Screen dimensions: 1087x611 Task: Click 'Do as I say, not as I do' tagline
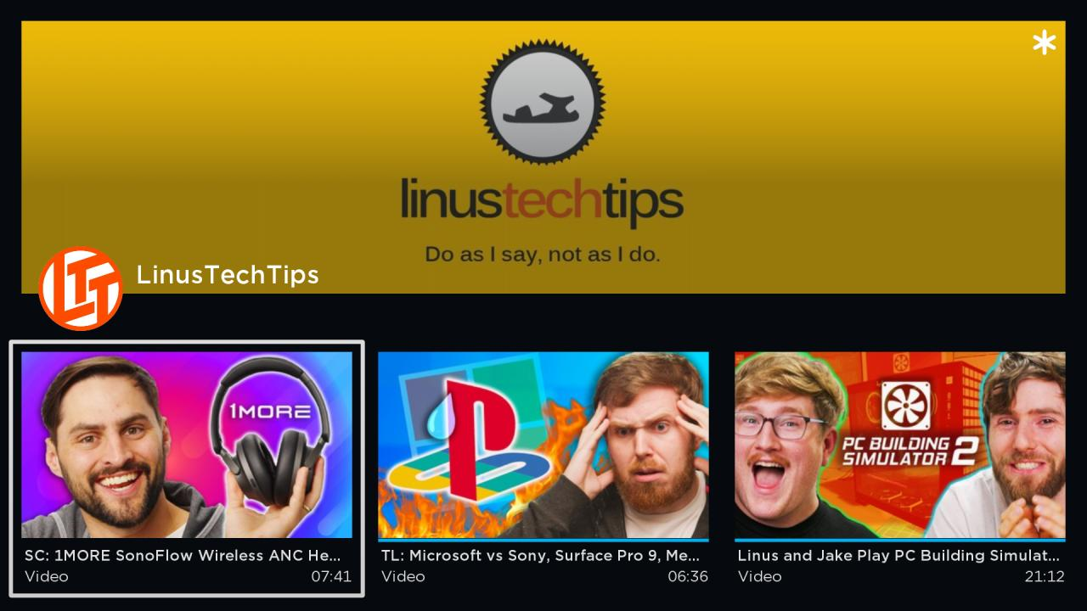(x=543, y=254)
